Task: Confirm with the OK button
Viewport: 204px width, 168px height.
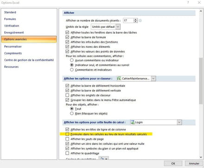Action: pyautogui.click(x=173, y=163)
